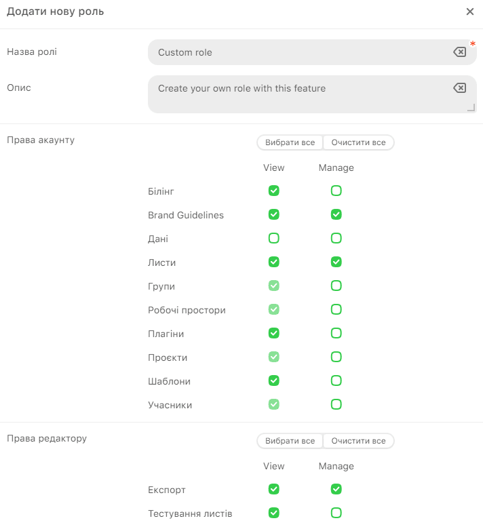Click 'Очистити все' for editor permissions
Screen dimensions: 483x527
pyautogui.click(x=358, y=441)
